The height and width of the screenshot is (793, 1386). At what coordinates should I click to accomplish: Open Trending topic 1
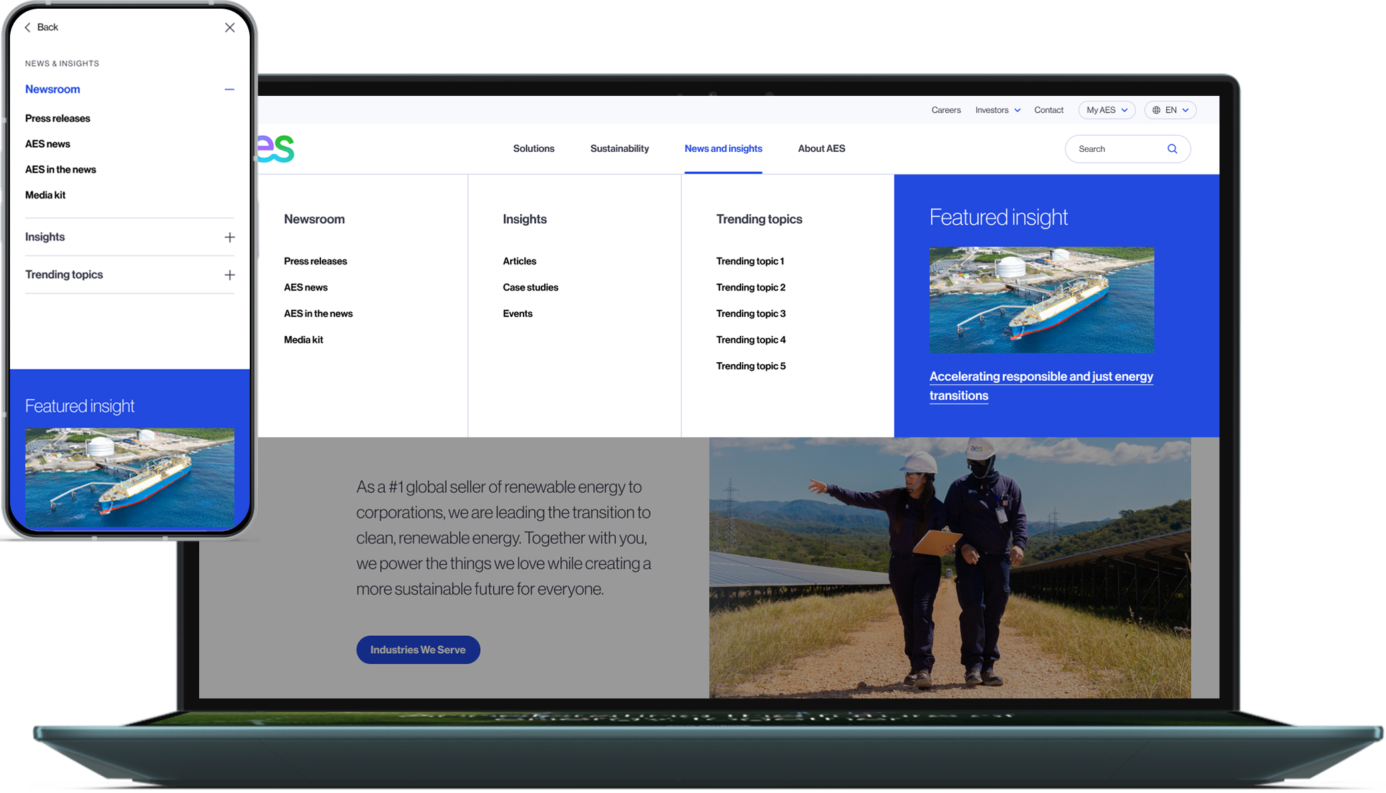(750, 261)
